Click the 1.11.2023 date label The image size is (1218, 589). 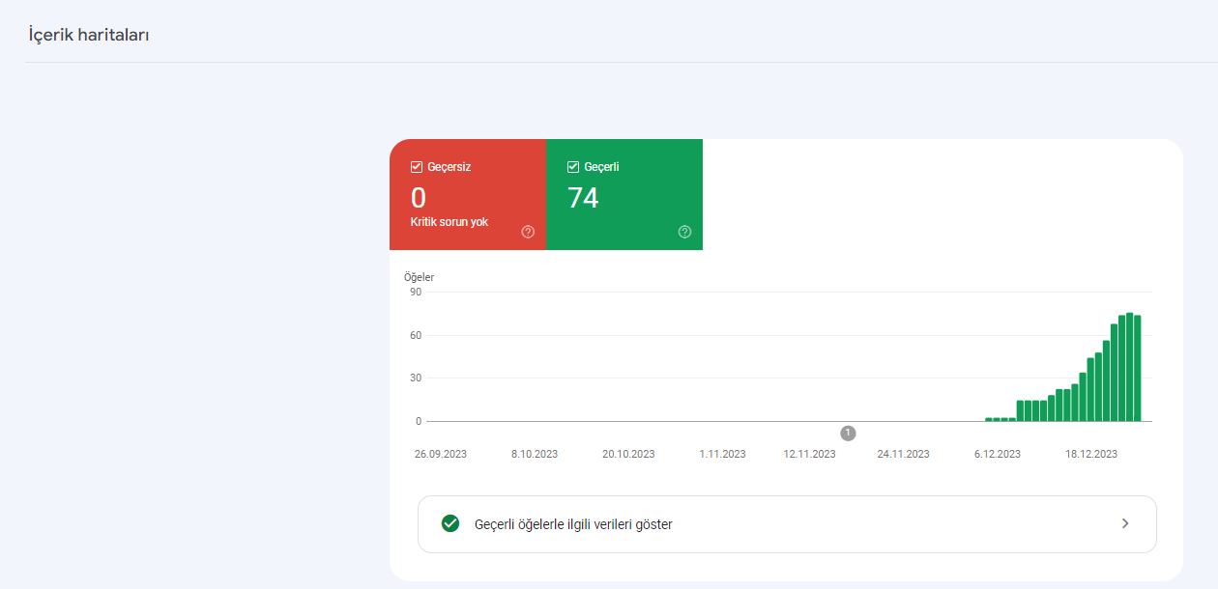point(722,454)
